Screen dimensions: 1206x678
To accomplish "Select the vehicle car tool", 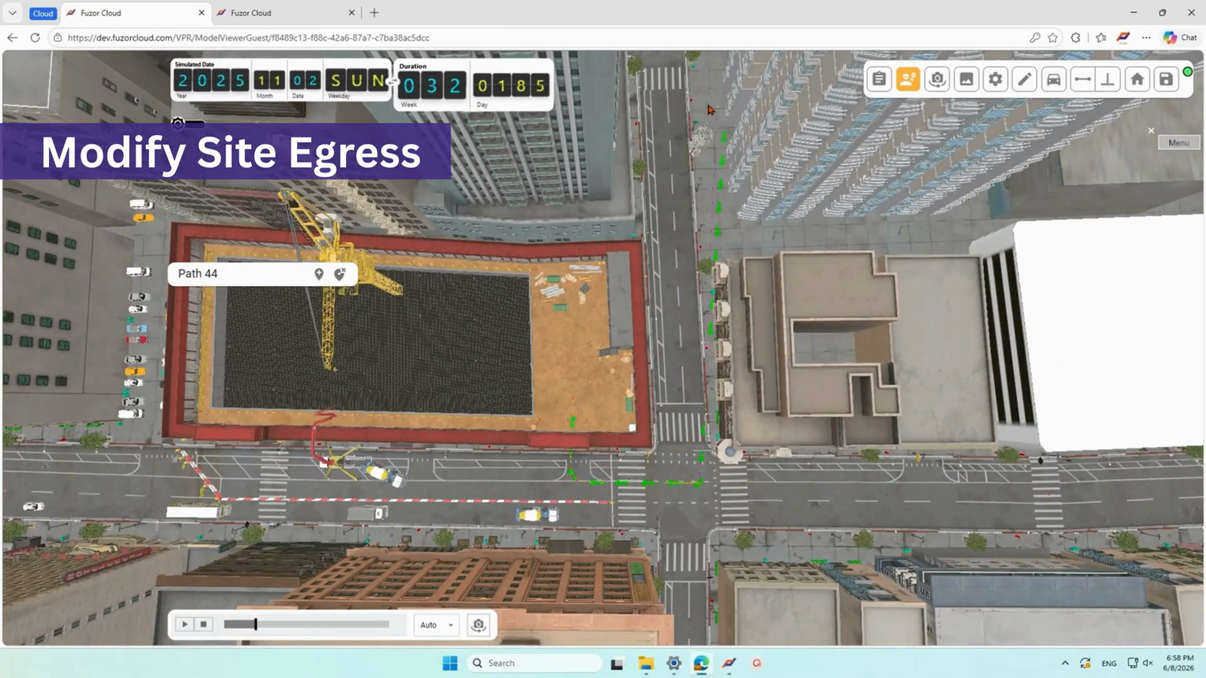I will (x=1053, y=79).
